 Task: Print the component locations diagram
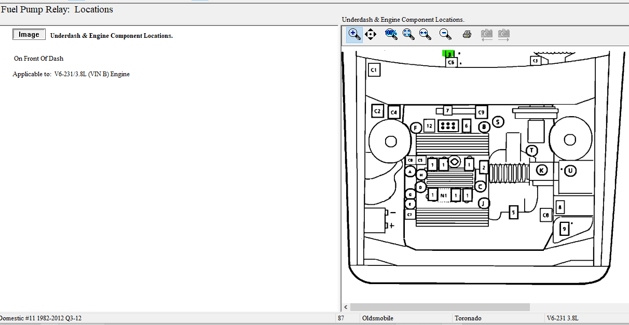[467, 35]
